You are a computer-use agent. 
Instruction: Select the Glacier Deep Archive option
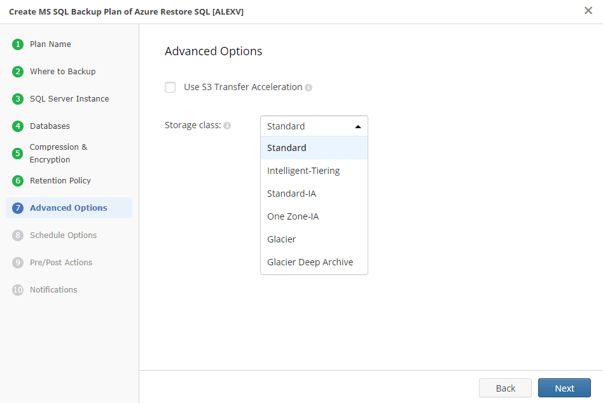point(310,261)
